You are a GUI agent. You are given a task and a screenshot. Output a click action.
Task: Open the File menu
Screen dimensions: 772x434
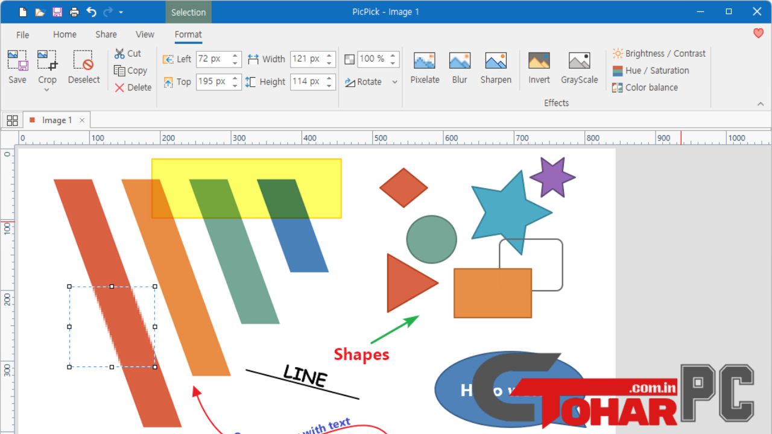coord(23,34)
